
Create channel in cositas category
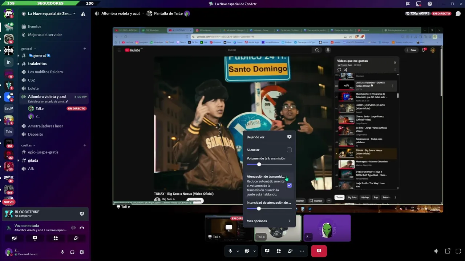click(85, 145)
